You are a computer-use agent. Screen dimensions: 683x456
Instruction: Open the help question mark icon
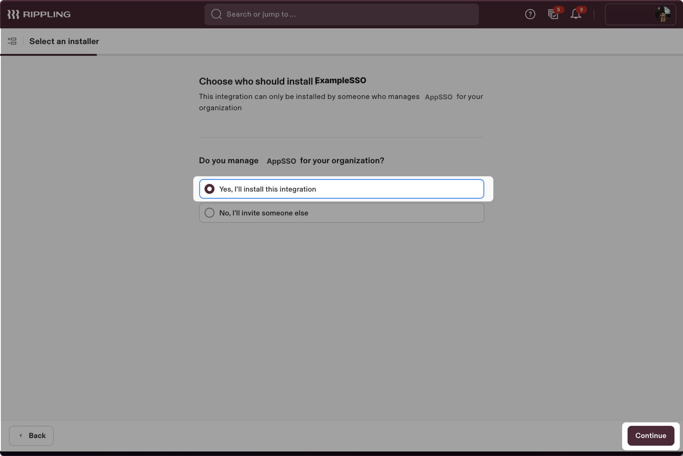pos(530,14)
